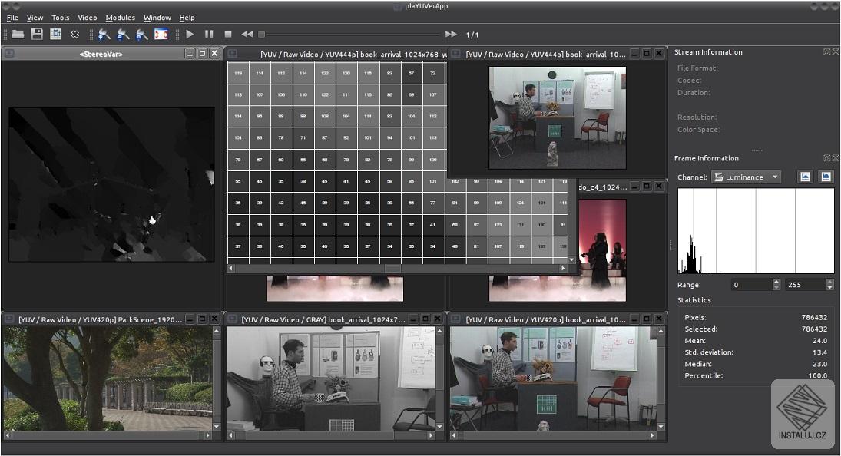This screenshot has width=841, height=456.
Task: Activate the ParkScene YUV420p window title
Action: click(101, 320)
